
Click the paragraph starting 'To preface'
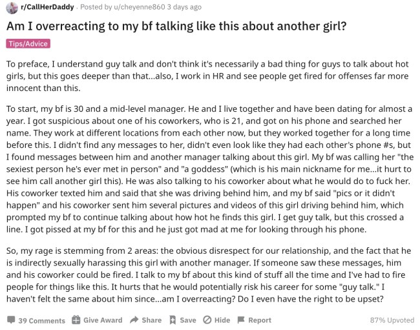coord(207,76)
